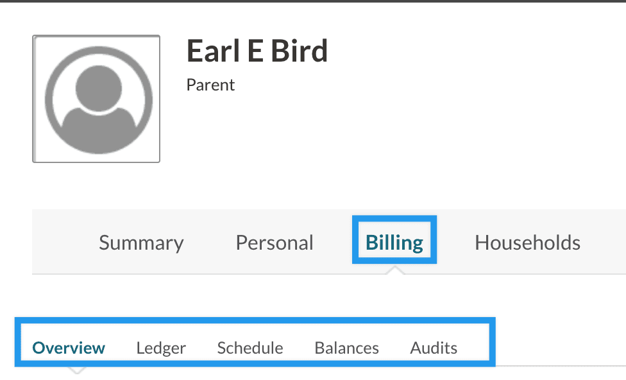Screen dimensions: 626x380
Task: View the Schedule sub-tab
Action: tap(250, 348)
